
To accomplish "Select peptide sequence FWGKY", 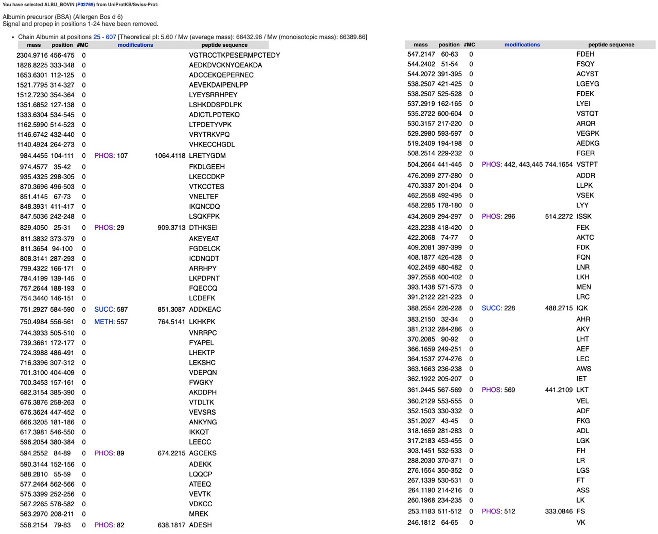I will 201,383.
